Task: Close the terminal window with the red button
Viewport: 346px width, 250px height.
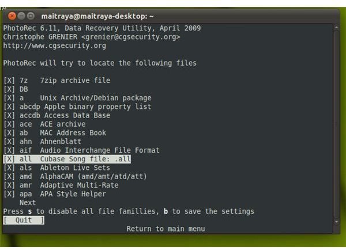Action: (x=12, y=16)
